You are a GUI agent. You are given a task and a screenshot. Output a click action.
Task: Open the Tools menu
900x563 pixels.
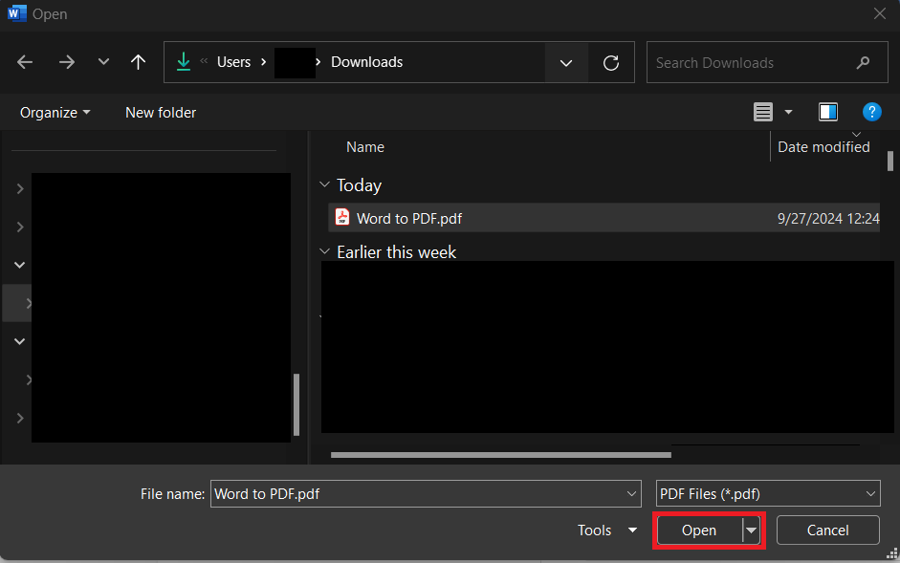point(606,530)
